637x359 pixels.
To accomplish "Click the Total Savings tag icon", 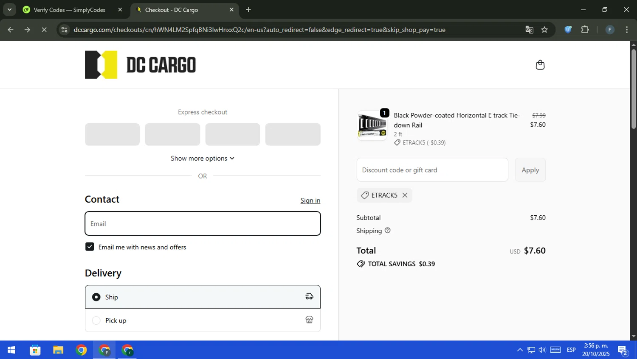I will point(361,264).
